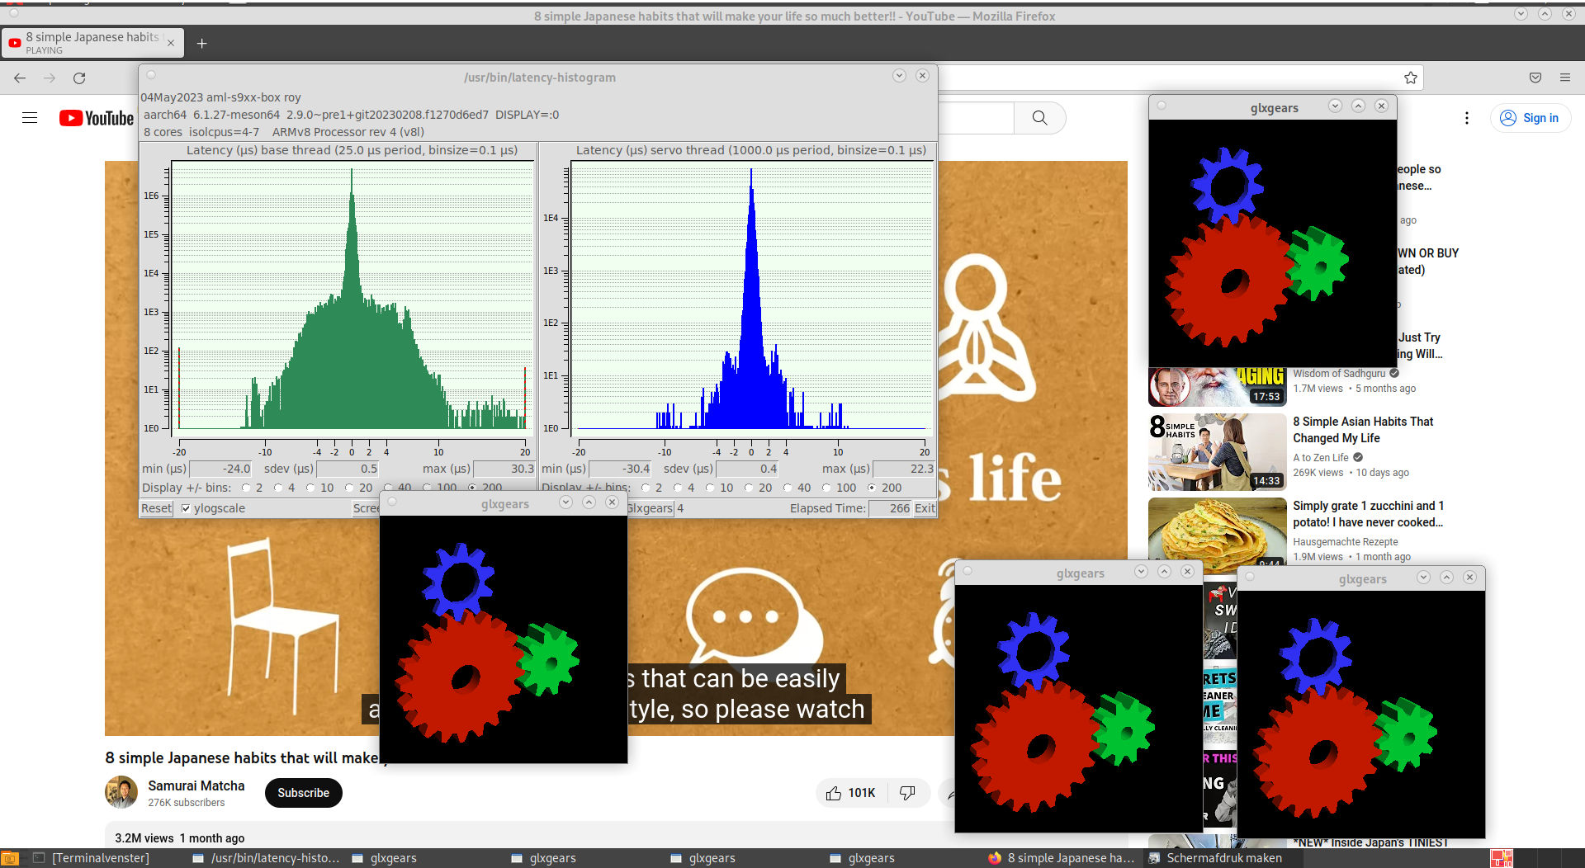Screen dimensions: 1585x868
Task: Dislike the video
Action: click(907, 793)
